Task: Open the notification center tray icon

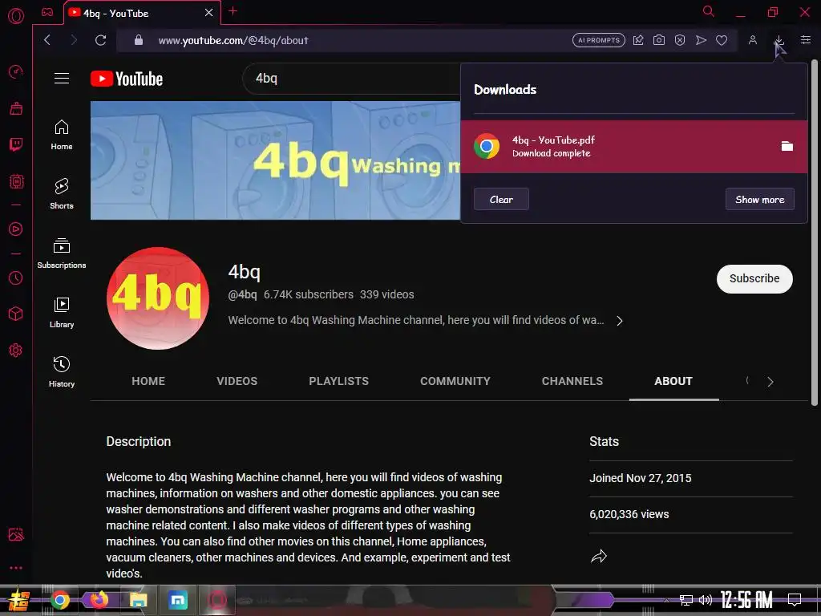Action: click(x=795, y=600)
